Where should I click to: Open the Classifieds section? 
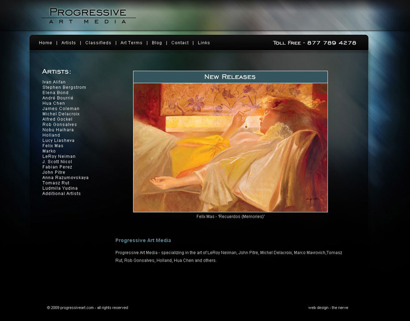pyautogui.click(x=98, y=43)
